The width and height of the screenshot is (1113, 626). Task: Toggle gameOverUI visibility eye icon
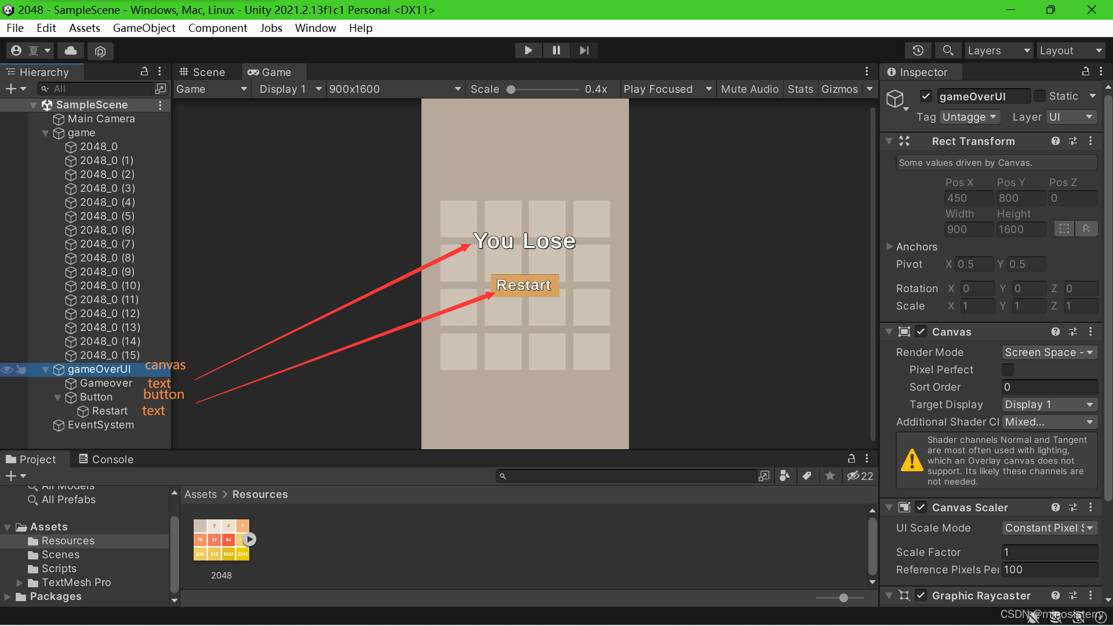[7, 369]
